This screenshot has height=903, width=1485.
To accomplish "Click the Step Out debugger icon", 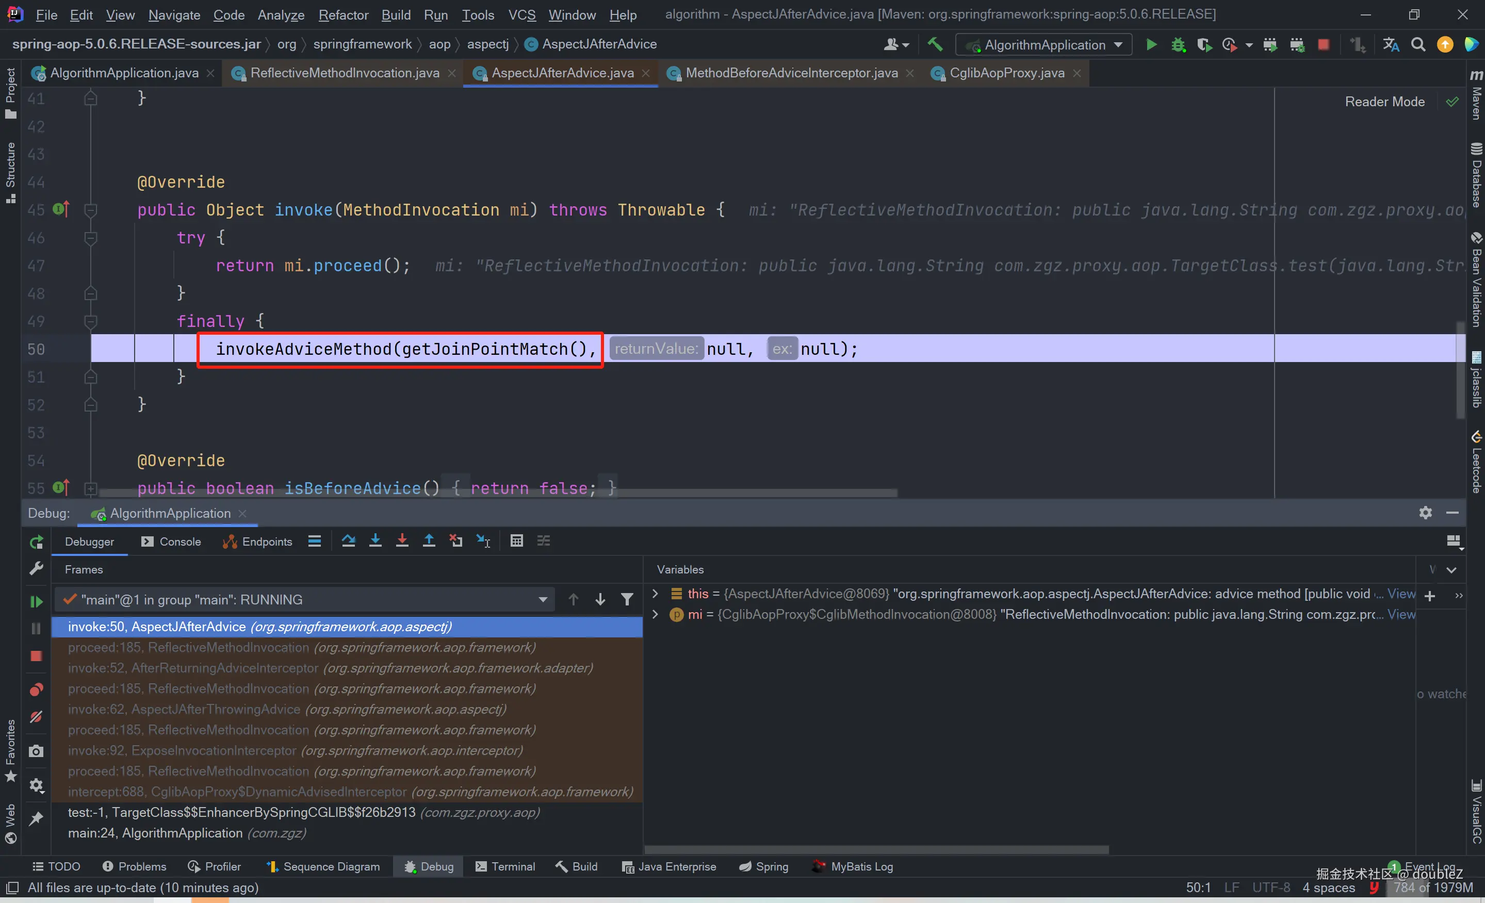I will [x=429, y=541].
